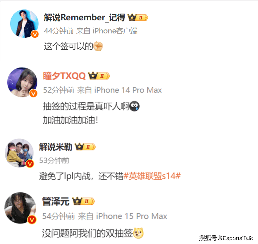Open 瞳夕TXQQ username link

coord(64,76)
